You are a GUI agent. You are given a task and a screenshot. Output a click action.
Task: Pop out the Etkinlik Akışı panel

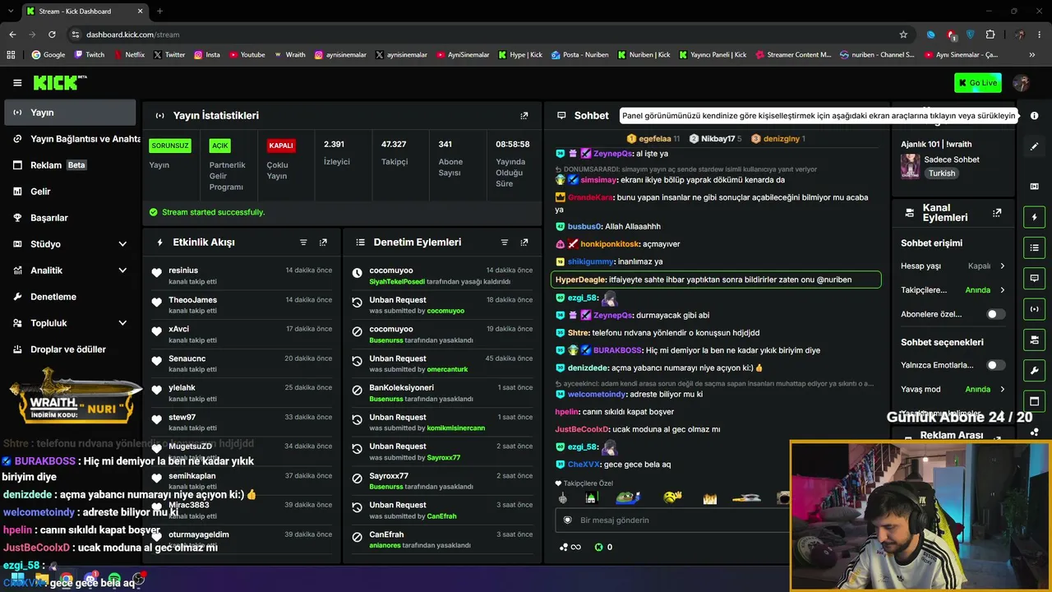(323, 243)
